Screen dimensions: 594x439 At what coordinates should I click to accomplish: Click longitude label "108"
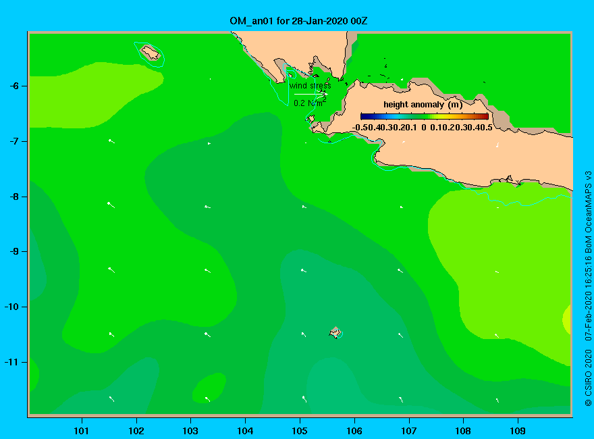463,431
